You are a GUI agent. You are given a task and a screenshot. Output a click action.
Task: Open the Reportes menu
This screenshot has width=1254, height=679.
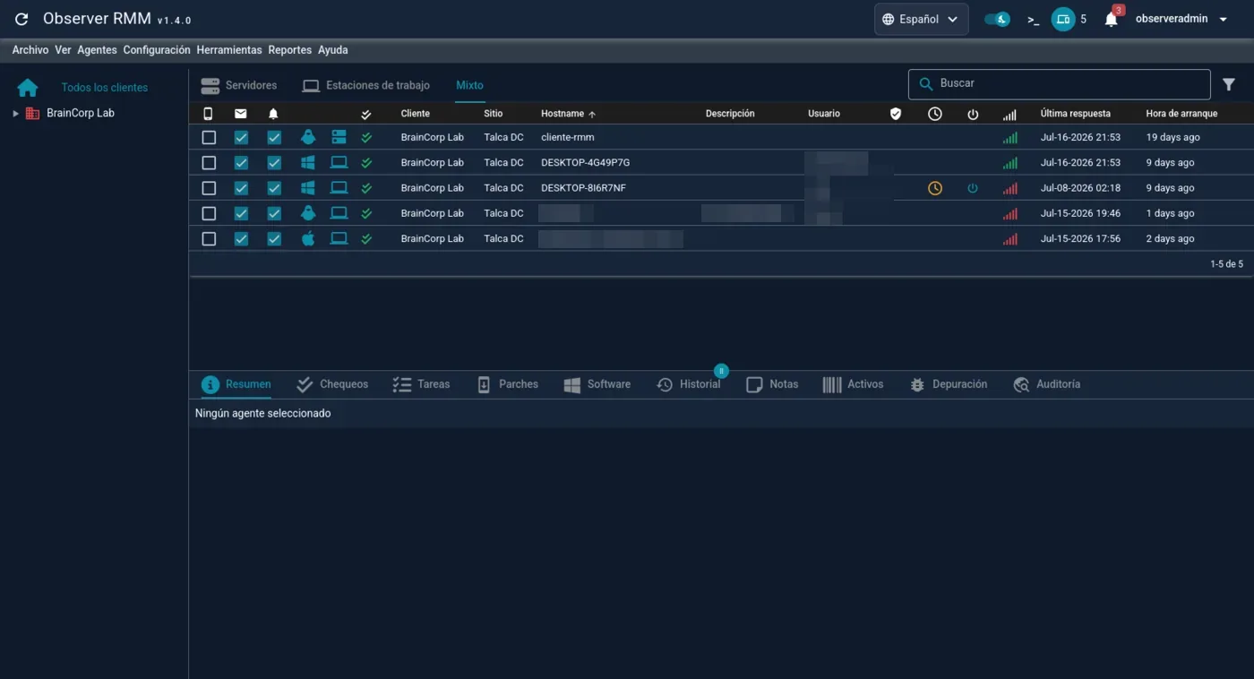tap(290, 50)
